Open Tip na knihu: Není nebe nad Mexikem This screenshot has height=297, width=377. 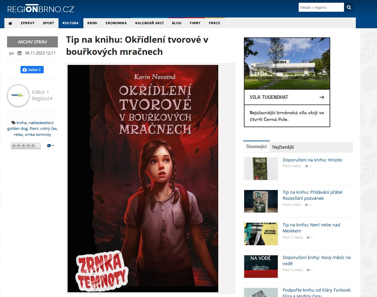tap(311, 228)
